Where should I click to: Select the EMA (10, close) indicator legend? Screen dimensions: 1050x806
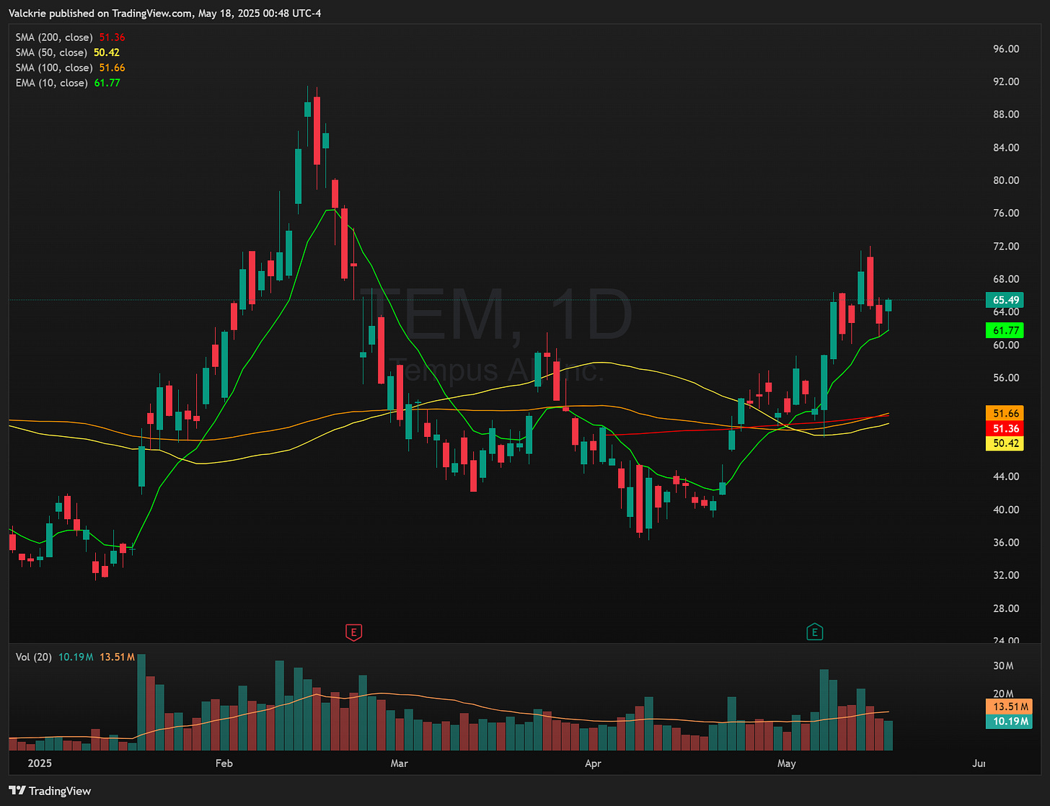pos(68,83)
